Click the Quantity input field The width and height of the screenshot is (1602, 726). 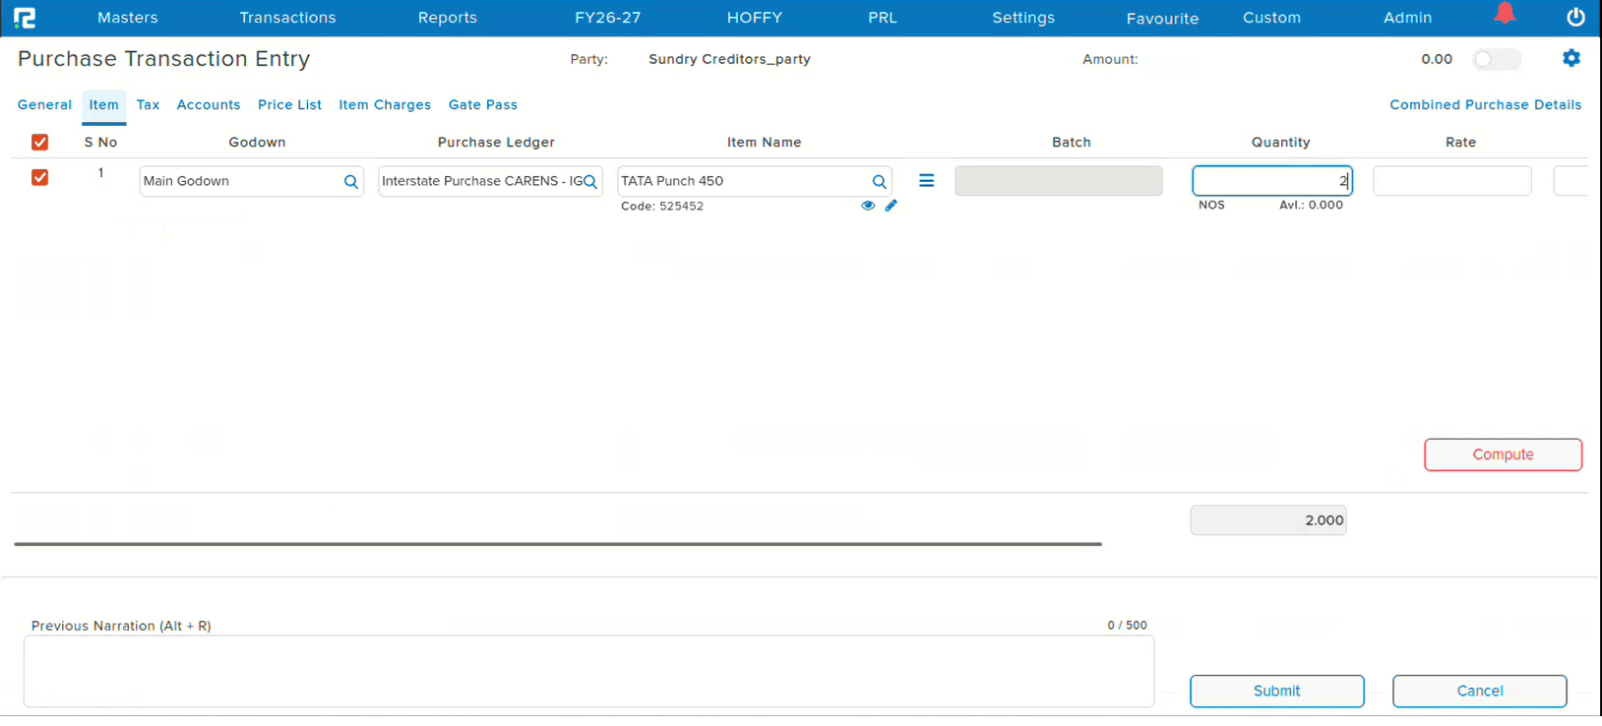[1272, 181]
